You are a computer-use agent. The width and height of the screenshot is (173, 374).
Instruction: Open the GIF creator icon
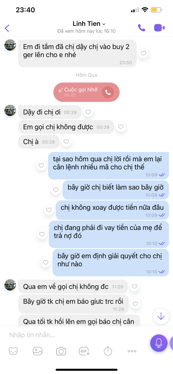(x=84, y=351)
